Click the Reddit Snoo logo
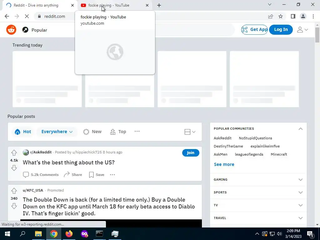The height and width of the screenshot is (240, 320). click(11, 30)
